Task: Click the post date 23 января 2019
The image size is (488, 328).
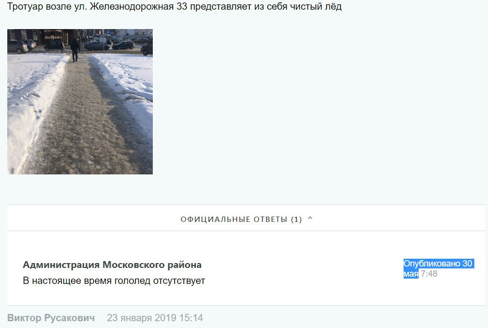Action: [x=142, y=318]
